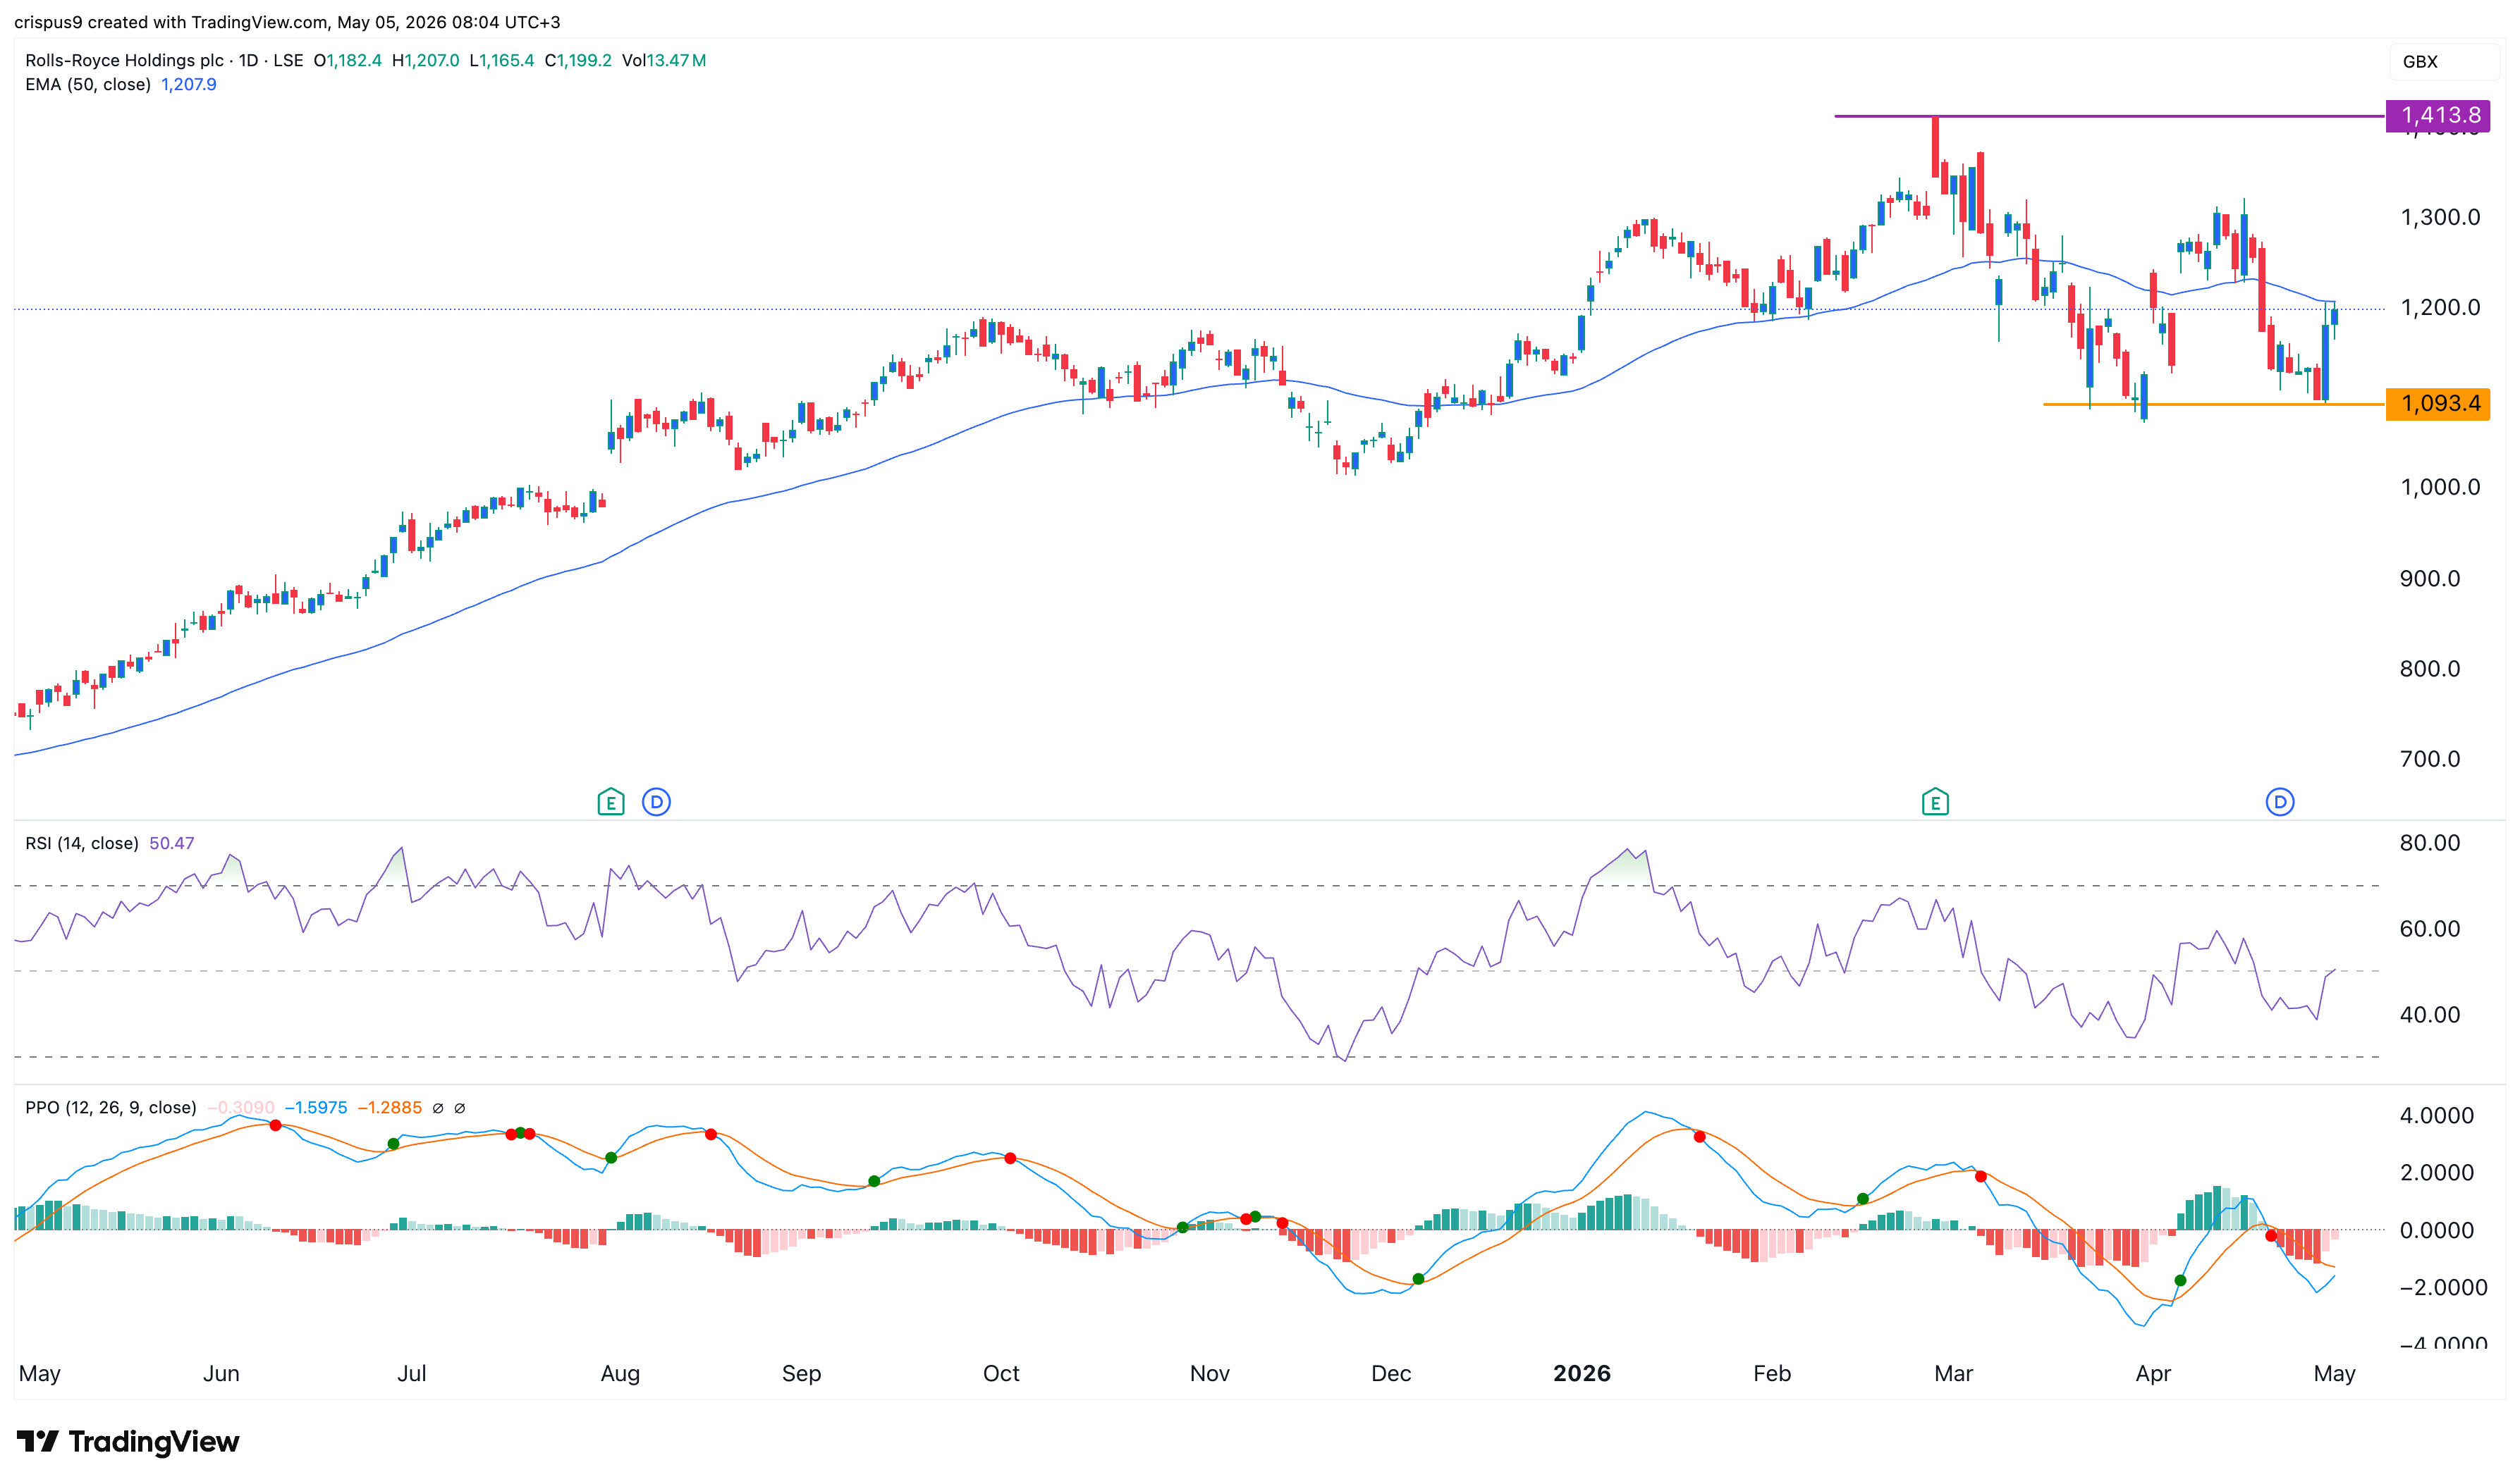Click the Dec label on time axis
The height and width of the screenshot is (1484, 2520).
[1392, 1374]
